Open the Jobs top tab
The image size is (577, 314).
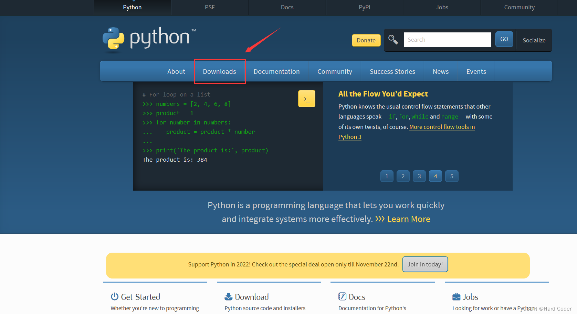(442, 7)
